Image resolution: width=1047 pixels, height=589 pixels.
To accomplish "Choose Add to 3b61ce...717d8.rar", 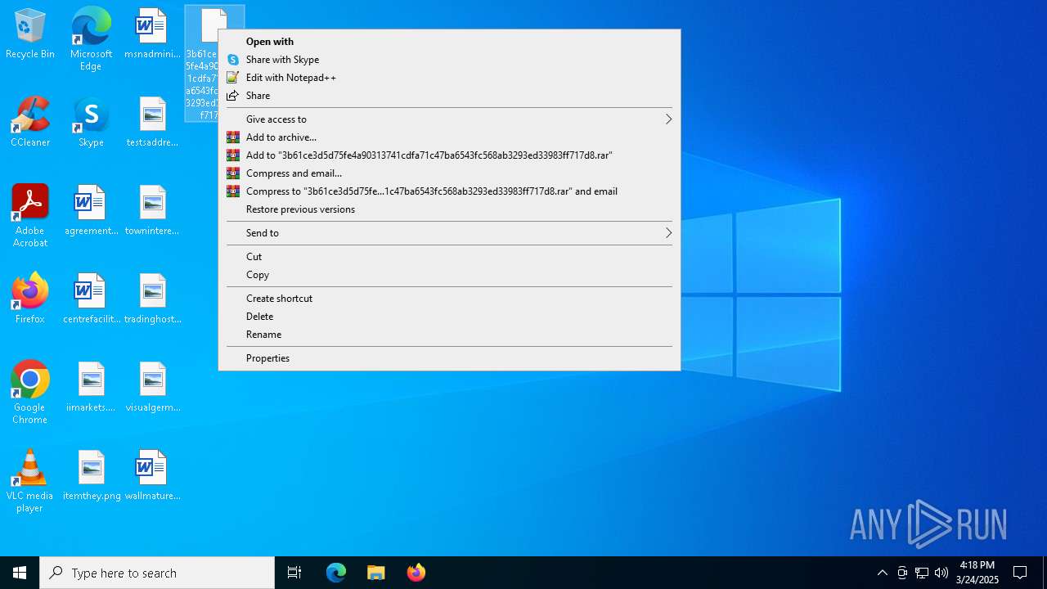I will point(449,155).
